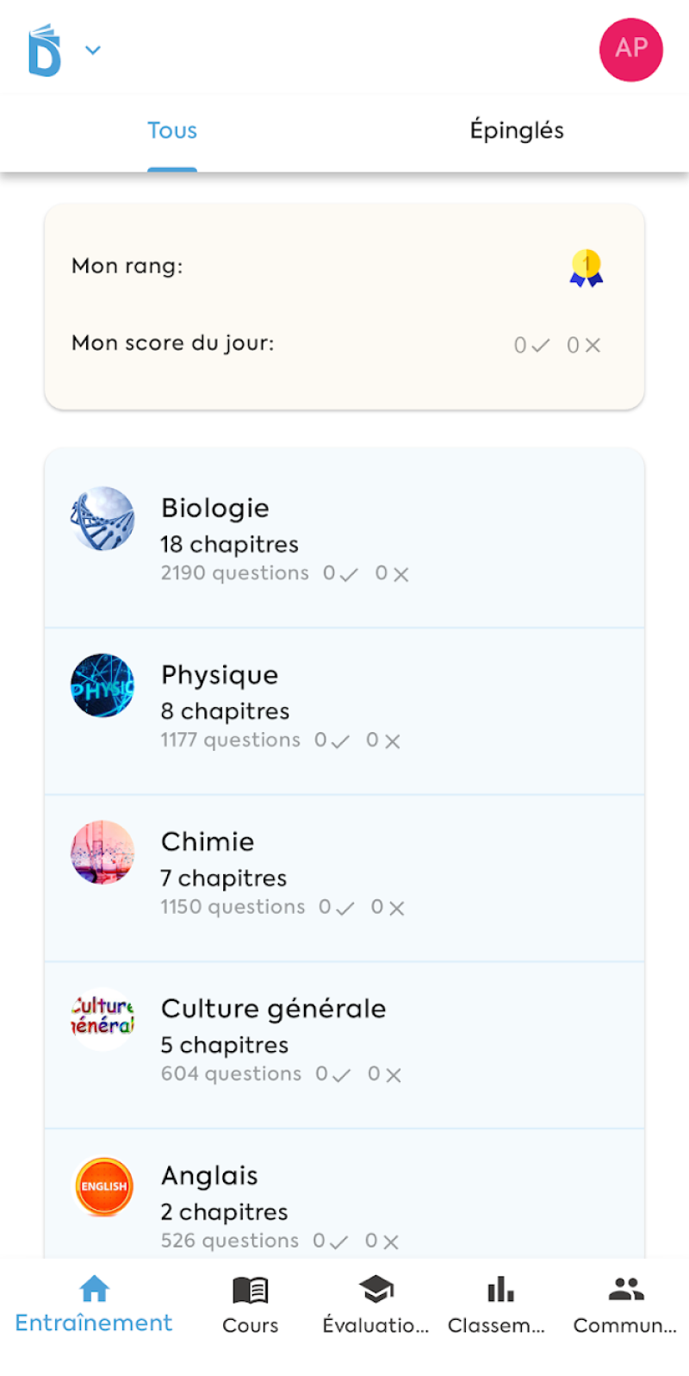Open the AP profile avatar
Viewport: 689px width, 1376px height.
point(630,49)
